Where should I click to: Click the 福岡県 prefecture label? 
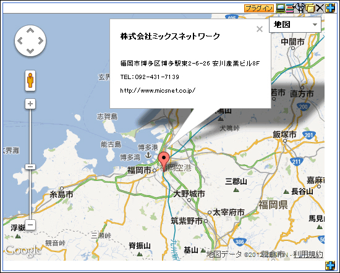[273, 205]
